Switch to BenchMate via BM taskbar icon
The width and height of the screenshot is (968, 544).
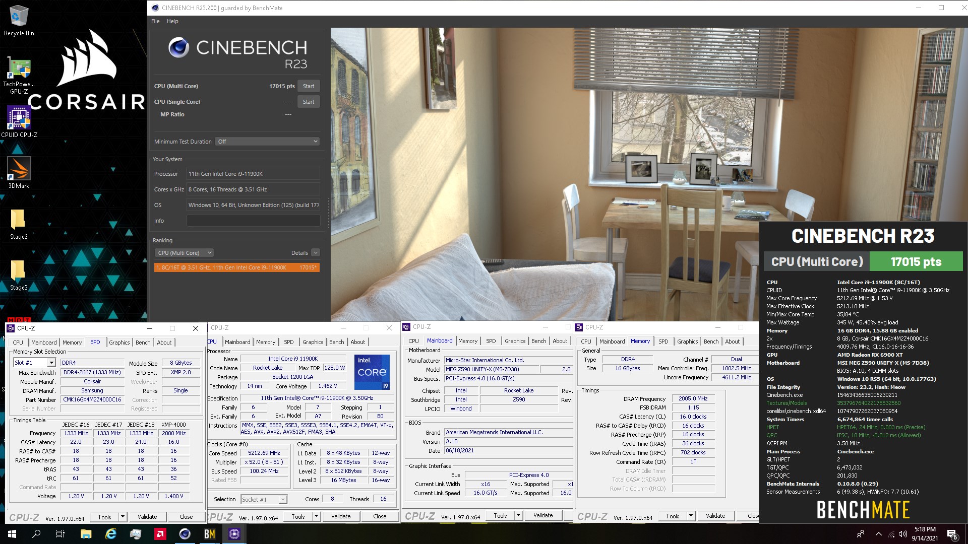tap(209, 534)
